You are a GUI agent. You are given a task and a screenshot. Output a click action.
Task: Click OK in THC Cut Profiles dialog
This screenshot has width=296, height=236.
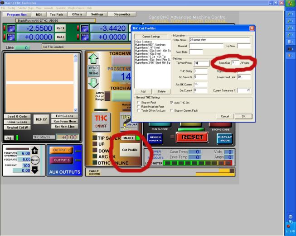[x=243, y=116]
